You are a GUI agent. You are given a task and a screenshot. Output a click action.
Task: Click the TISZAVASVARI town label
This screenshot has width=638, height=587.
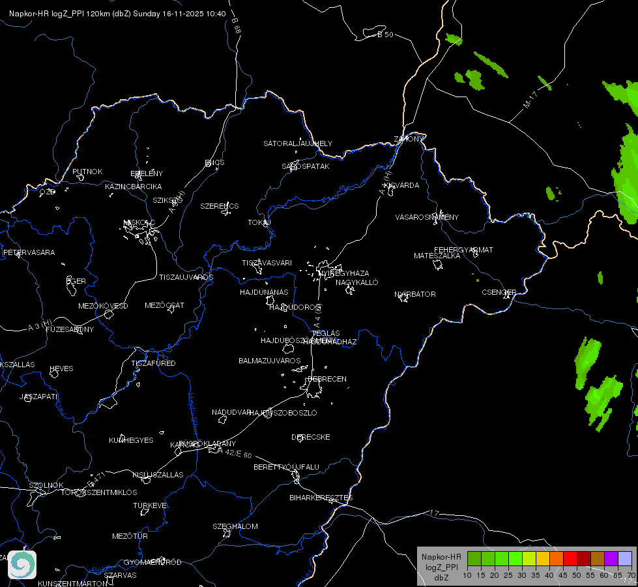(267, 263)
